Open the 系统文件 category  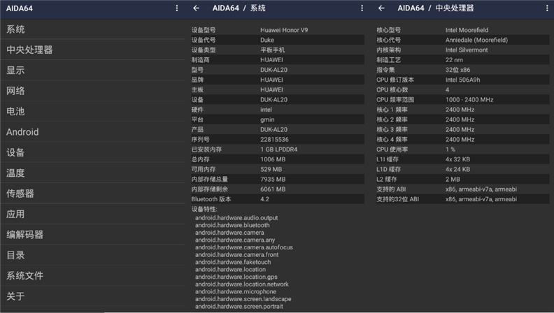pyautogui.click(x=92, y=275)
